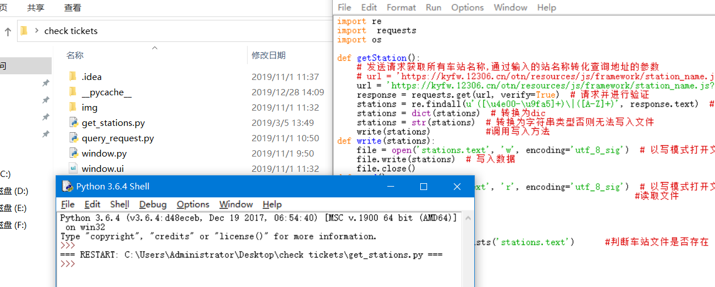Select drive (C:) in navigation pane
The image size is (715, 287).
click(5, 174)
